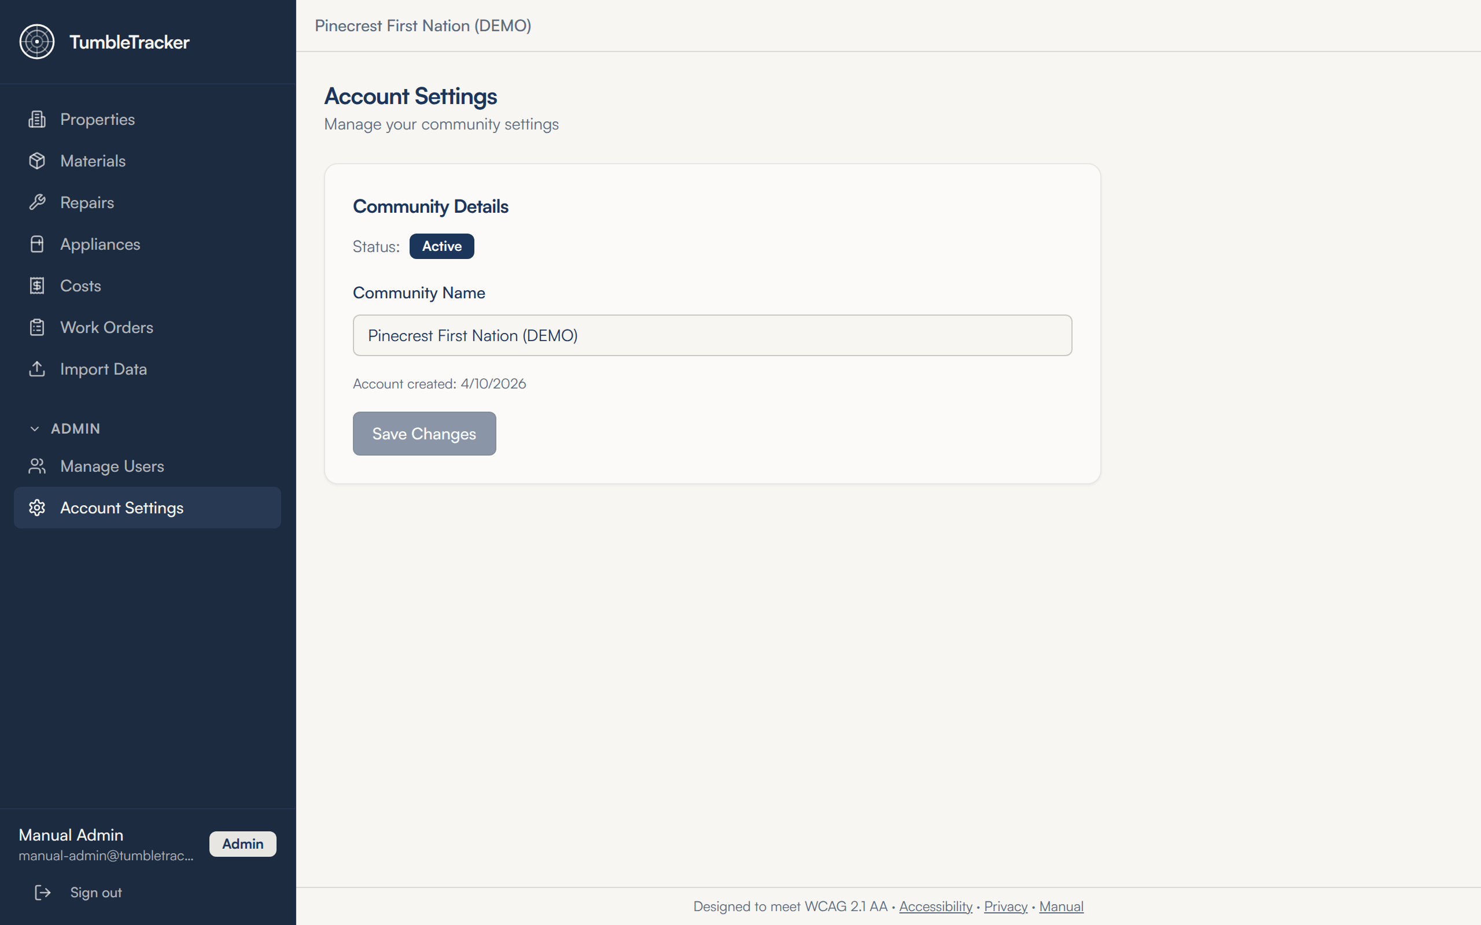Screen dimensions: 1481x925
Task: Click the manual-admin email address text
Action: click(106, 856)
